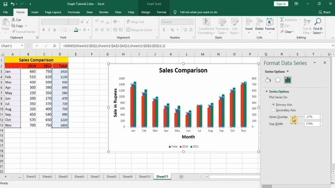The image size is (335, 188).
Task: Click the formula bar SERIES formula
Action: (114, 46)
